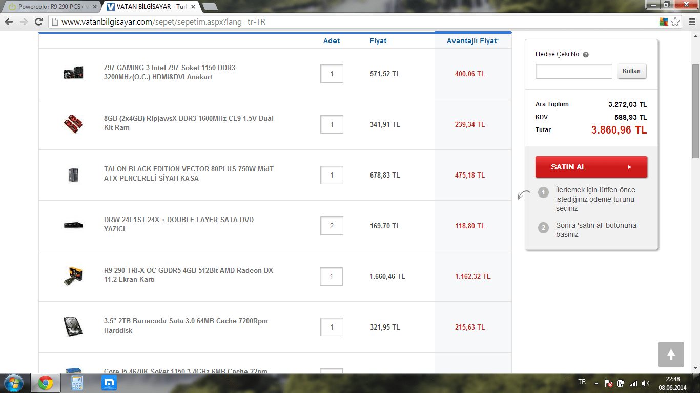Click the R9 290 TRI-X graphics card thumbnail
The image size is (700, 393).
[x=74, y=276]
